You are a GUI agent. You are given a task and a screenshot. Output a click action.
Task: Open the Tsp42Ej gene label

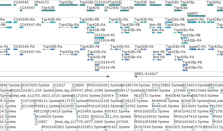pos(115,2)
